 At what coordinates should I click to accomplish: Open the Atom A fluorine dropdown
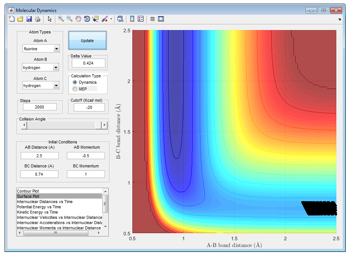[x=56, y=49]
